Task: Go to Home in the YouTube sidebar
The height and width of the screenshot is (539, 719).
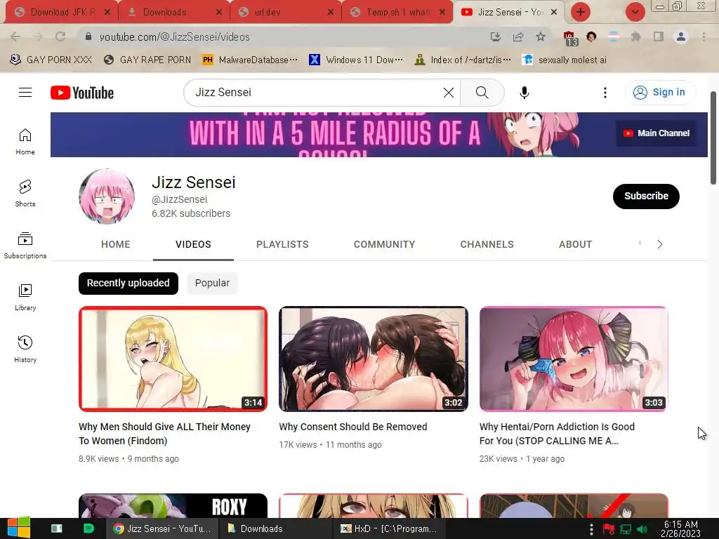Action: pyautogui.click(x=25, y=141)
